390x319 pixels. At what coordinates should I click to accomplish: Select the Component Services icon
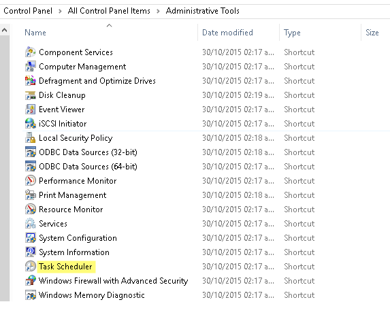point(31,52)
